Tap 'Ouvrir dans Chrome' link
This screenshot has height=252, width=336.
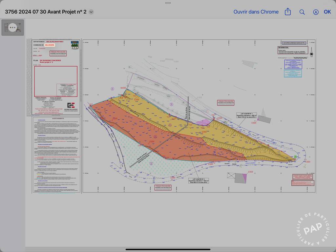[x=256, y=12]
